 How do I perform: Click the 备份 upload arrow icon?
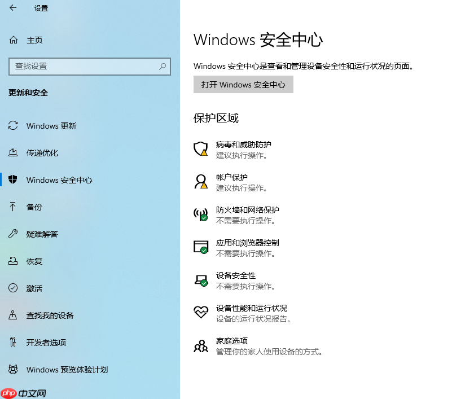[x=12, y=207]
